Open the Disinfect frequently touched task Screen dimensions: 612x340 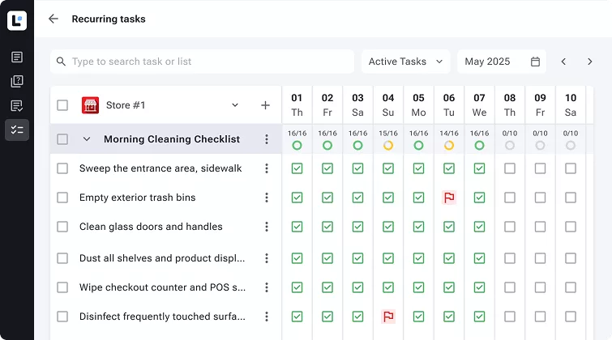(x=162, y=317)
